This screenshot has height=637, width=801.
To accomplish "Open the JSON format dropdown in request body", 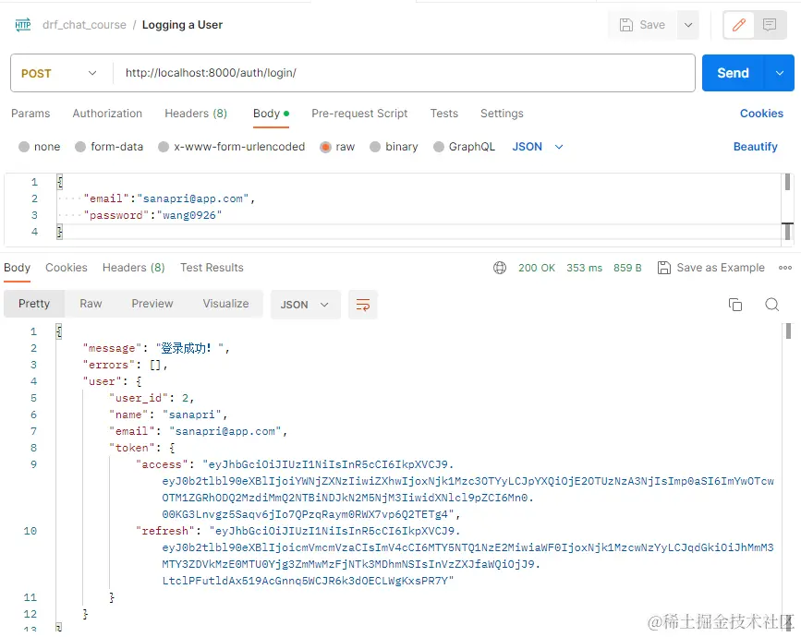I will tap(536, 146).
